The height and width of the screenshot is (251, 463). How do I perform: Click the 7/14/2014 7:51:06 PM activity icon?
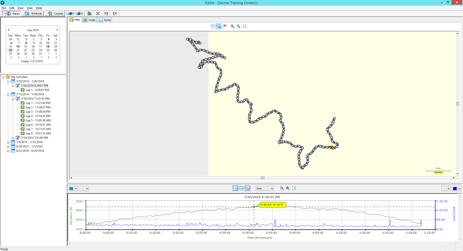tap(18, 138)
